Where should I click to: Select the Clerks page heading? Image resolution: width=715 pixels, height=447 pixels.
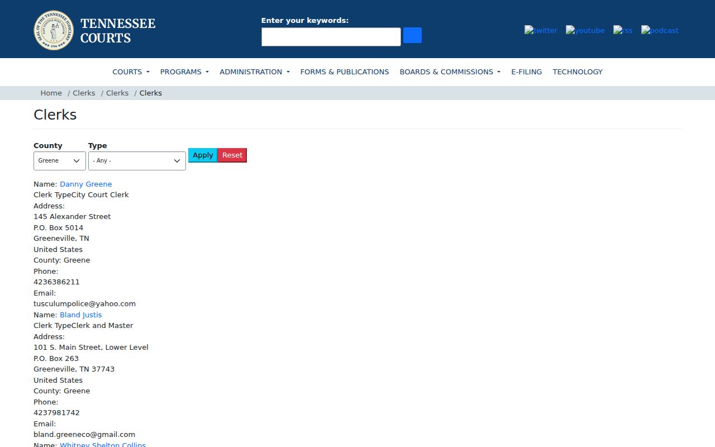(x=55, y=115)
